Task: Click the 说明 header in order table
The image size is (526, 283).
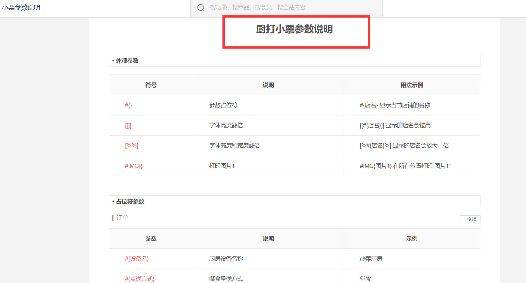Action: tap(268, 239)
